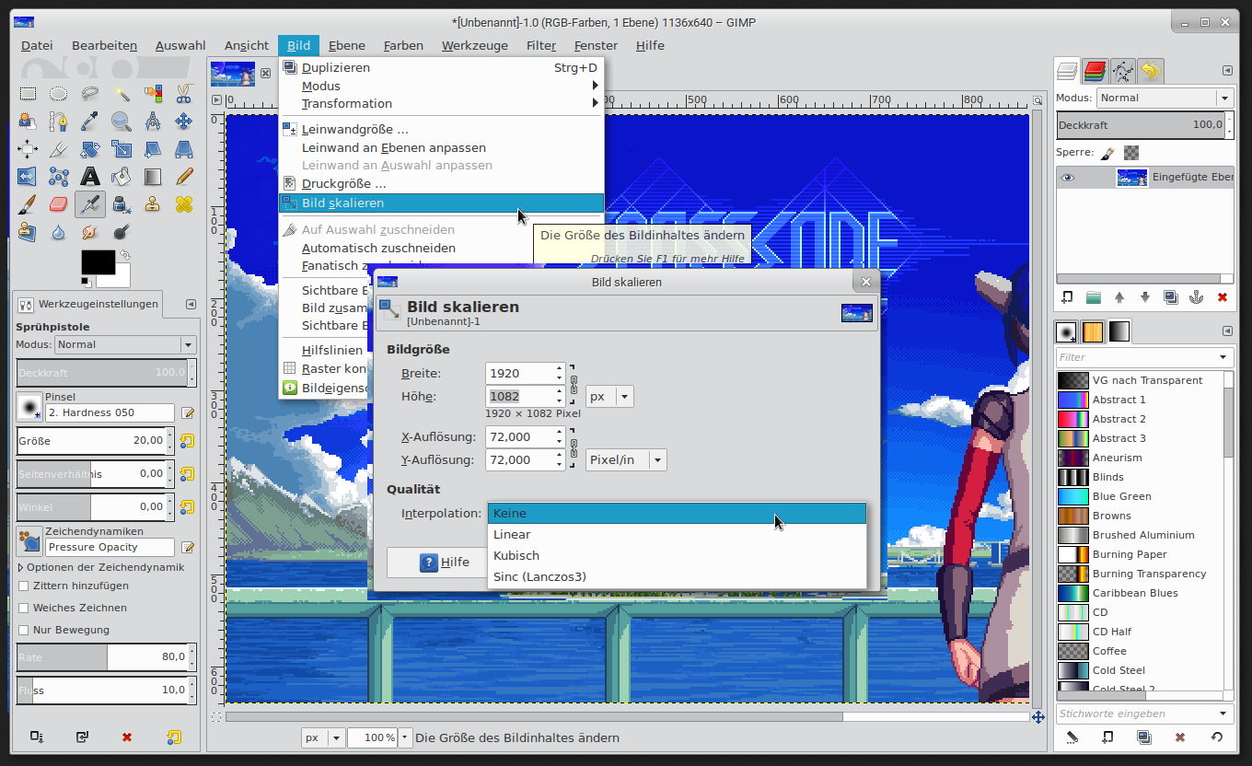Screen dimensions: 1252x766
Task: Select the Rectangle Select tool
Action: 28,93
